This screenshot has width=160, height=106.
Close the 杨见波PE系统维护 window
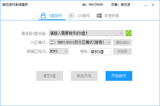pyautogui.click(x=153, y=5)
